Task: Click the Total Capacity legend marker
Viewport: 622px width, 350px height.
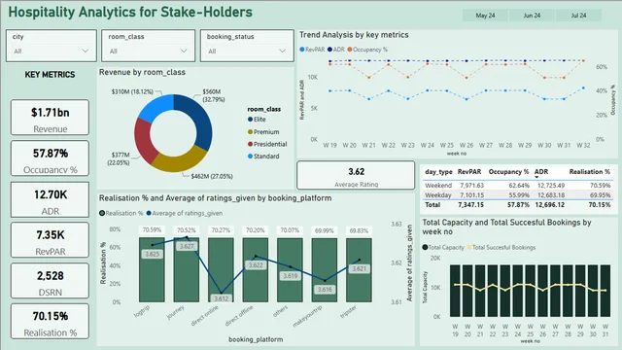Action: 425,247
